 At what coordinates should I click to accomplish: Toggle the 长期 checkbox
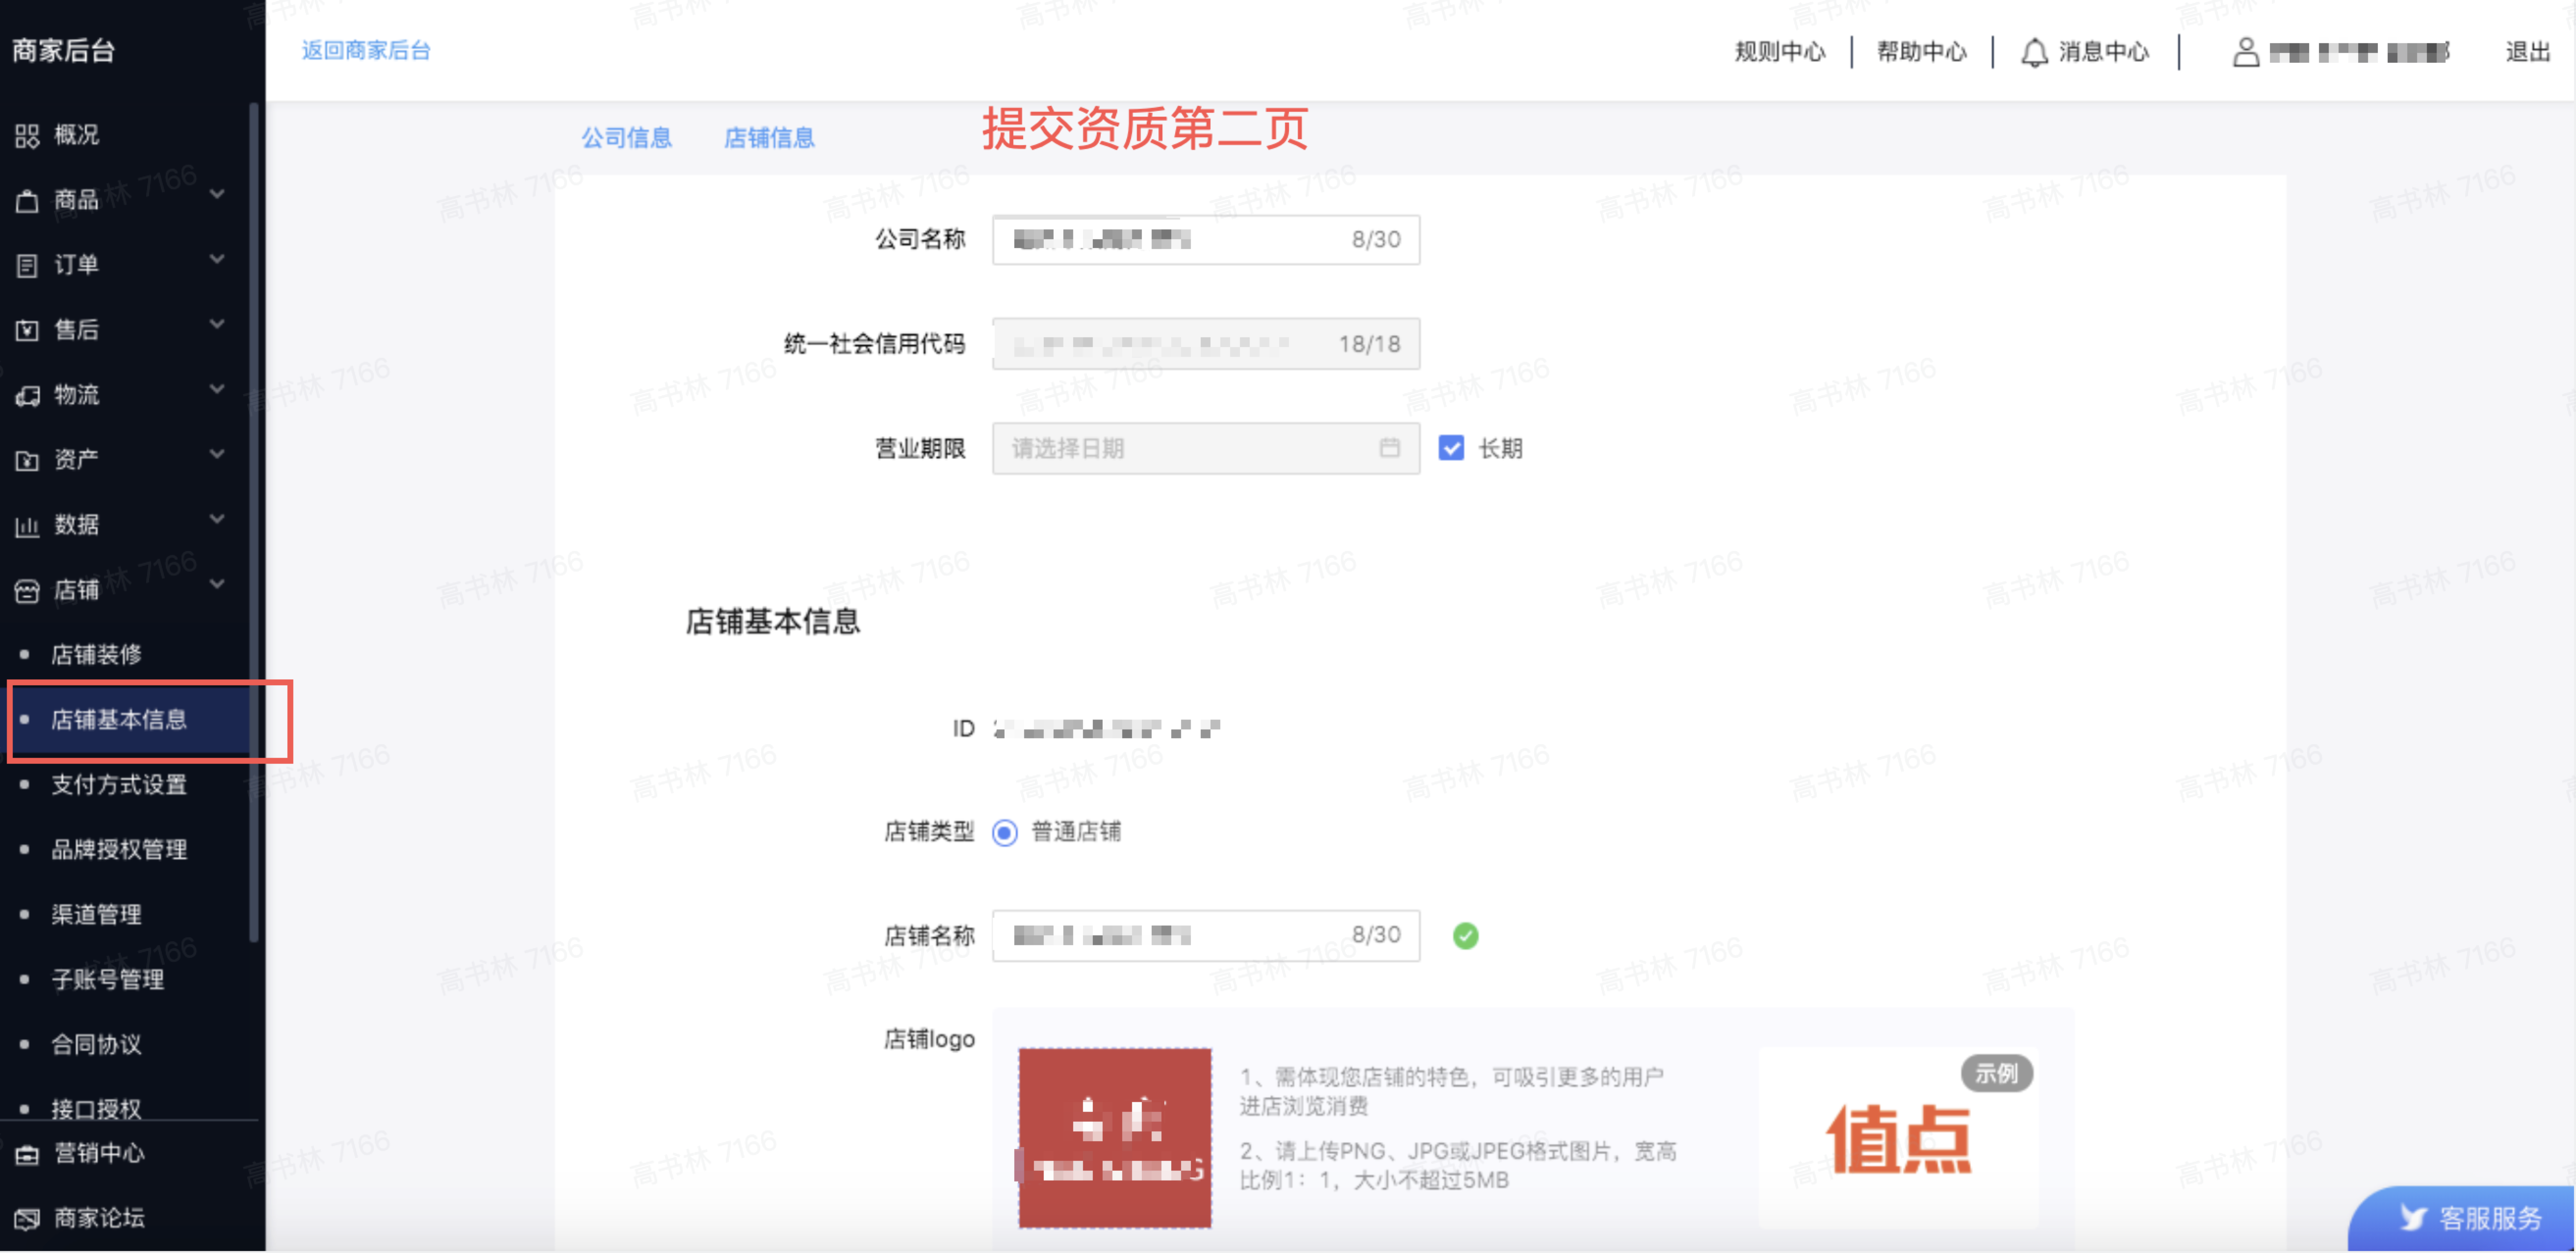[x=1451, y=449]
